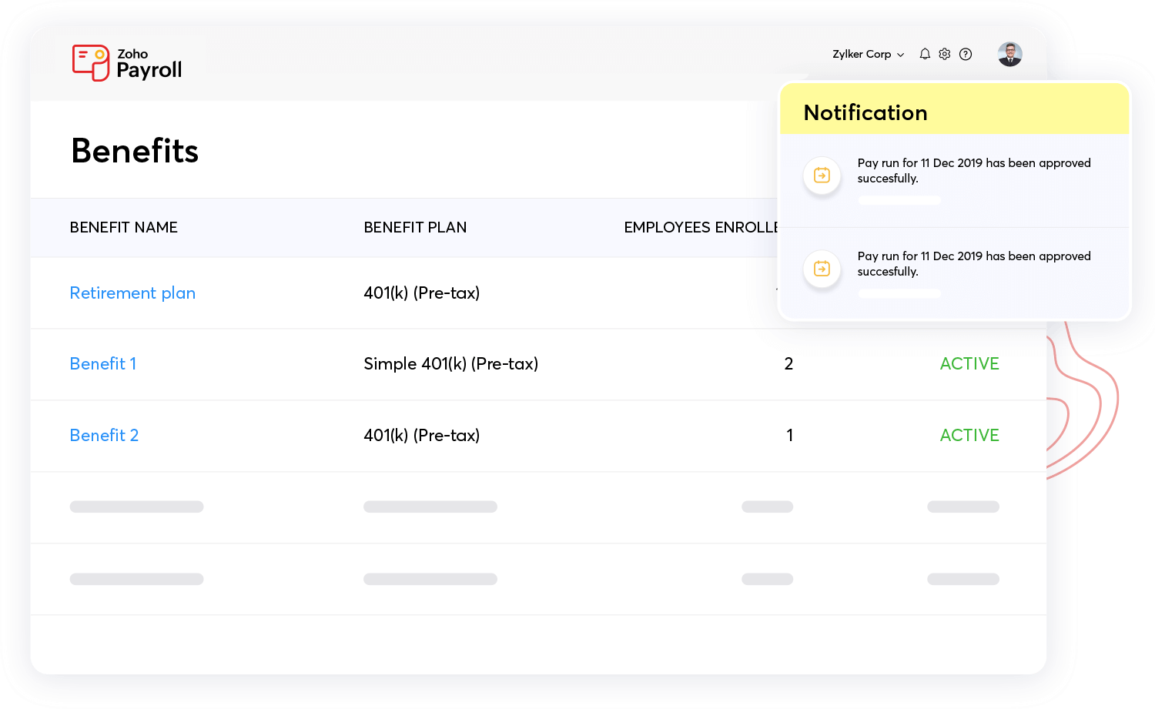Expand the Zylker Corp organization dropdown

click(x=868, y=54)
